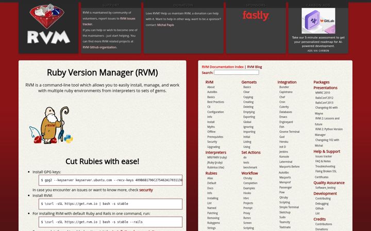Follow the 'security' link under GPG keys

pyautogui.click(x=146, y=190)
